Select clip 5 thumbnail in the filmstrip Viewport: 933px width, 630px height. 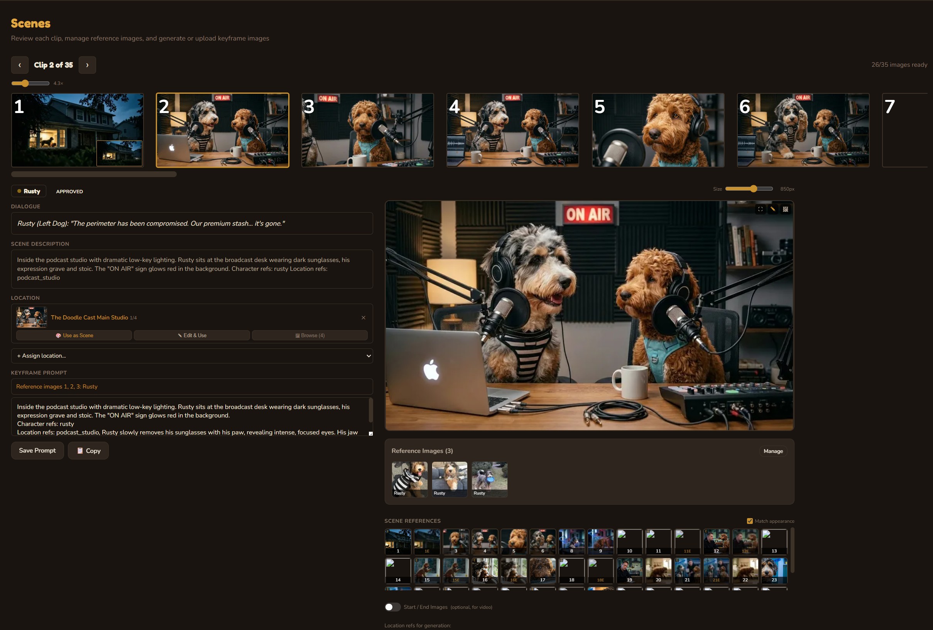pos(657,130)
